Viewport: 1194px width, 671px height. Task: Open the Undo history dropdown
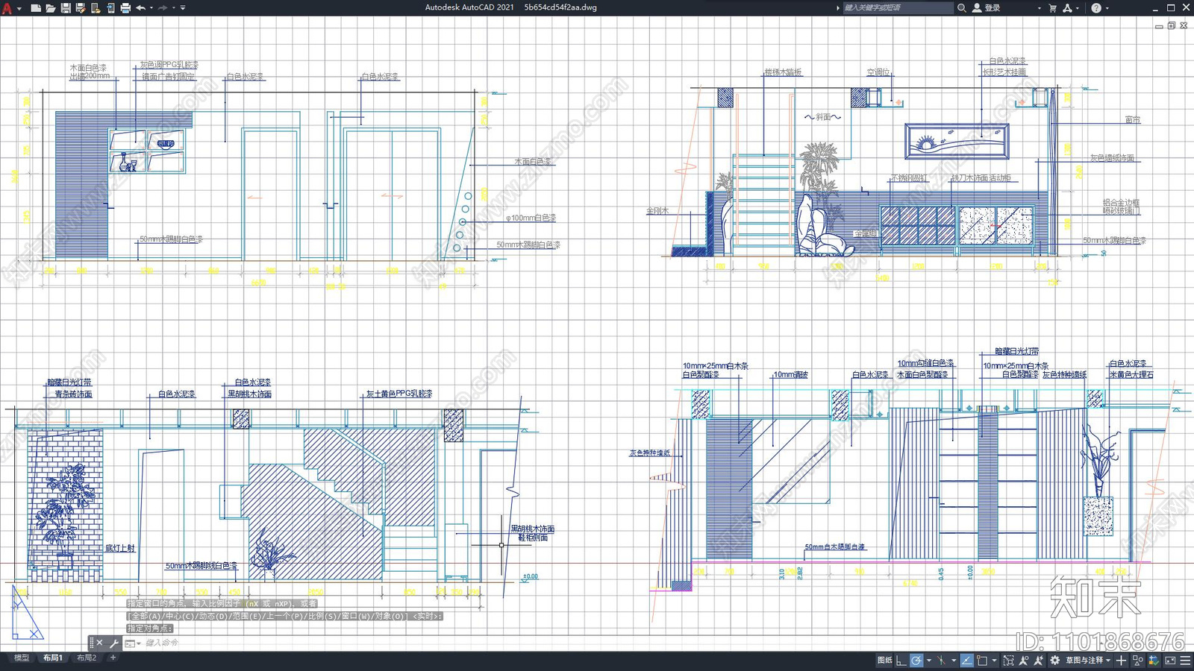click(x=151, y=8)
